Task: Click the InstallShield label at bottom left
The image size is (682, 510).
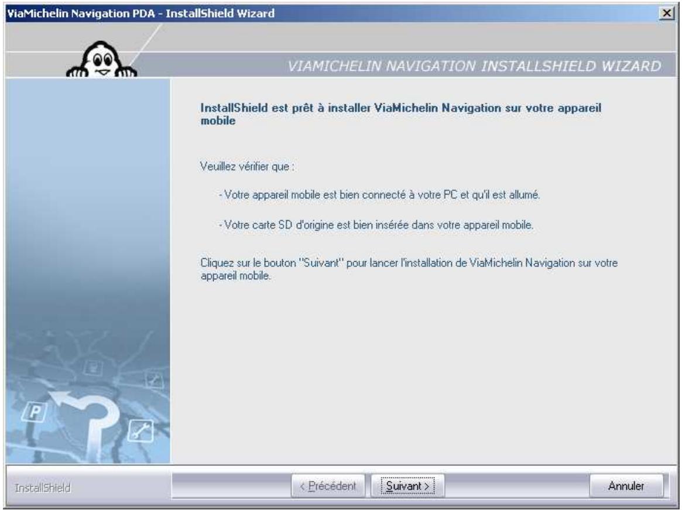Action: point(43,488)
